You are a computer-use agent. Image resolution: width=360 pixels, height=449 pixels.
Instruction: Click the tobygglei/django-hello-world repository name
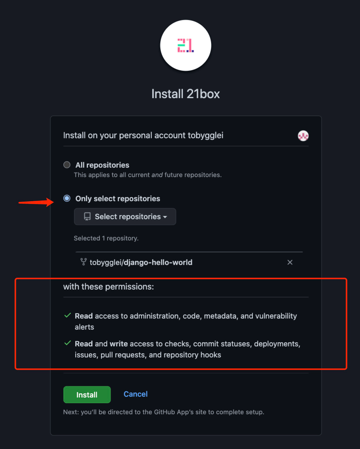141,263
